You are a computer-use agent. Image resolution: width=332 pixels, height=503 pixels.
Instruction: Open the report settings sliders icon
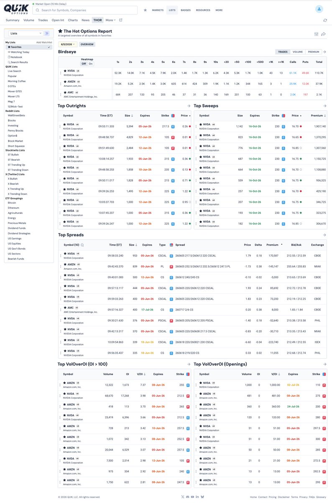click(316, 34)
